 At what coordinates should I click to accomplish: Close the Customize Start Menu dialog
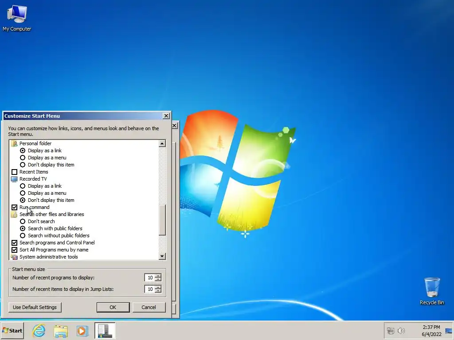[x=166, y=116]
